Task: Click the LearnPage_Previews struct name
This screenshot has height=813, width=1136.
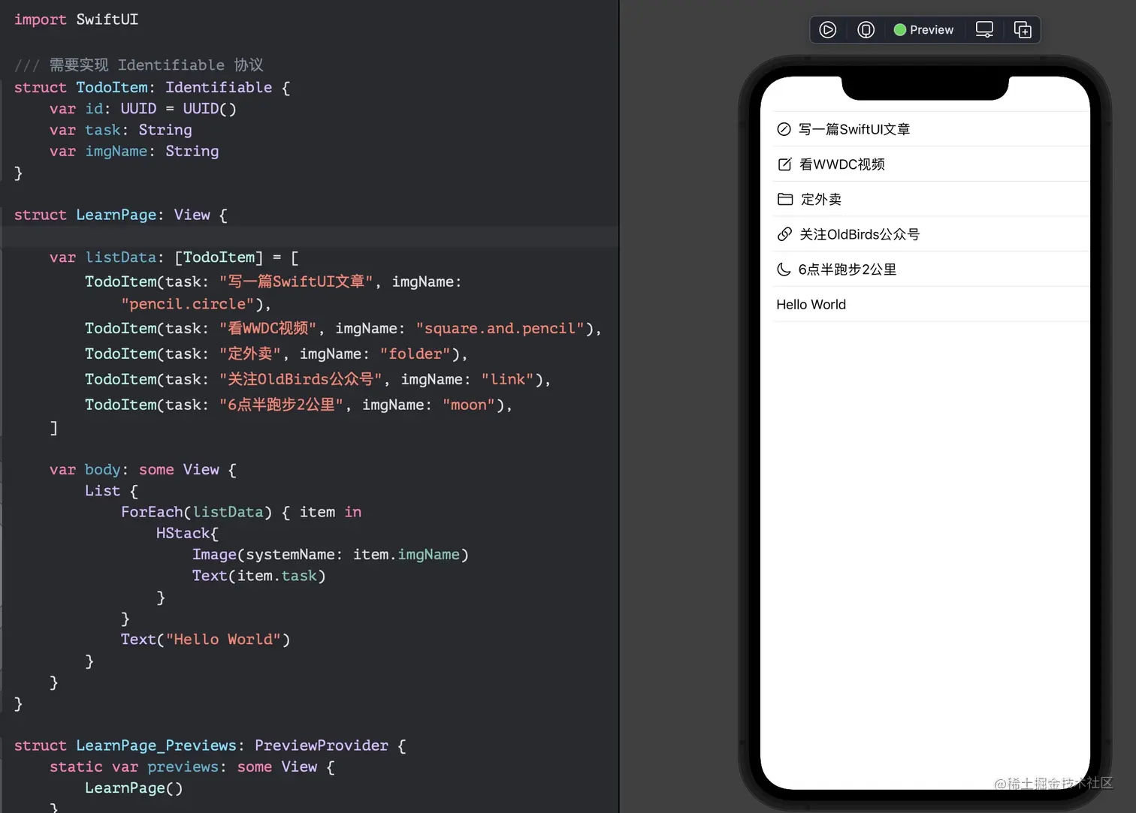Action: pyautogui.click(x=156, y=745)
